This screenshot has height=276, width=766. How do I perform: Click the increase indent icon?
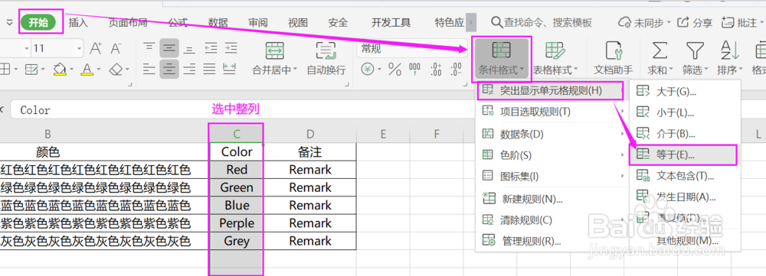[x=231, y=48]
